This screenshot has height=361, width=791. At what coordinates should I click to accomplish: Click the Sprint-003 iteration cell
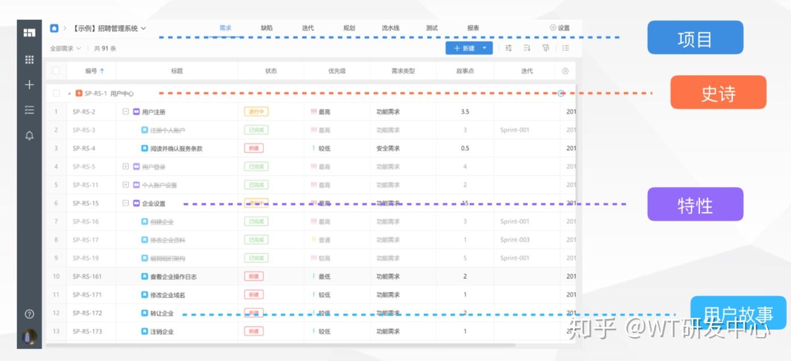click(515, 240)
